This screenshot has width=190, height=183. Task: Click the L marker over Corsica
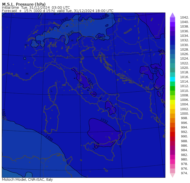coord(51,91)
